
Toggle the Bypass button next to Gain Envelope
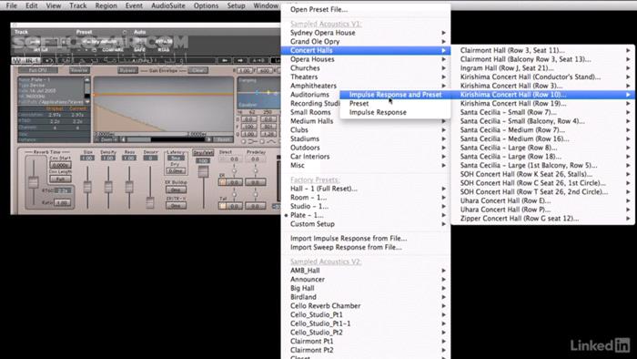pos(127,70)
